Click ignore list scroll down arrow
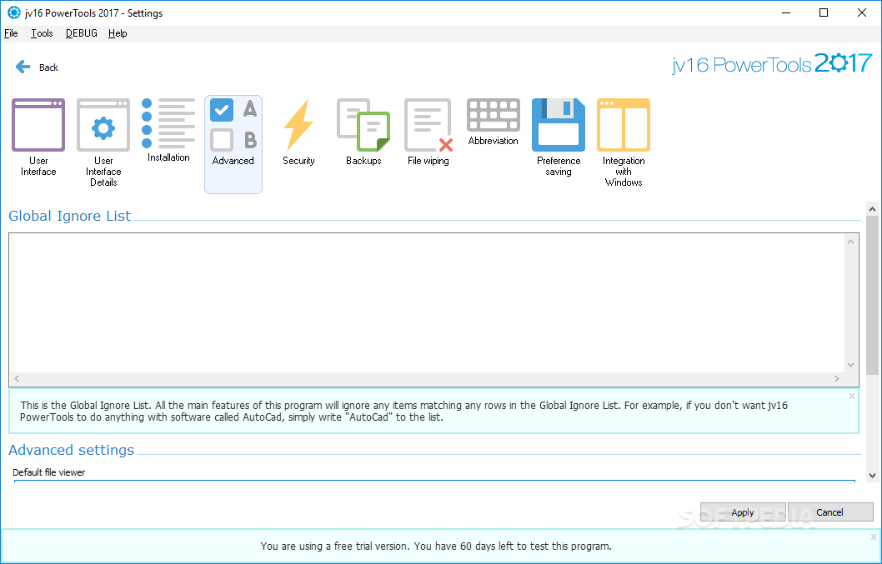 tap(850, 365)
